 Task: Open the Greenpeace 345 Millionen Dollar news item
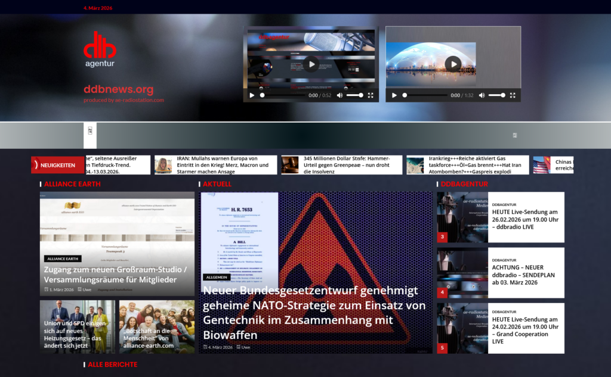(346, 165)
